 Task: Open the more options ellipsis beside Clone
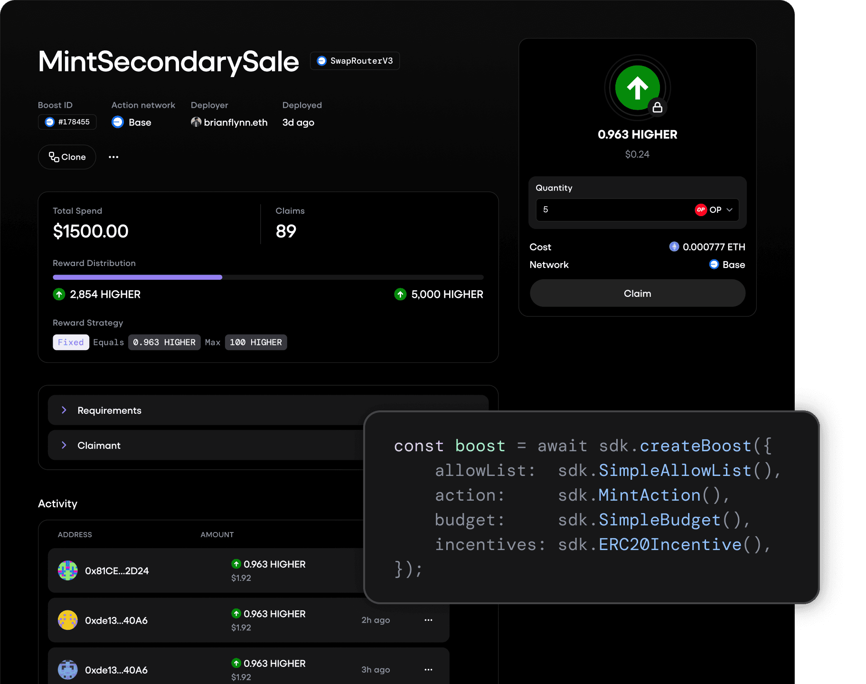point(113,157)
